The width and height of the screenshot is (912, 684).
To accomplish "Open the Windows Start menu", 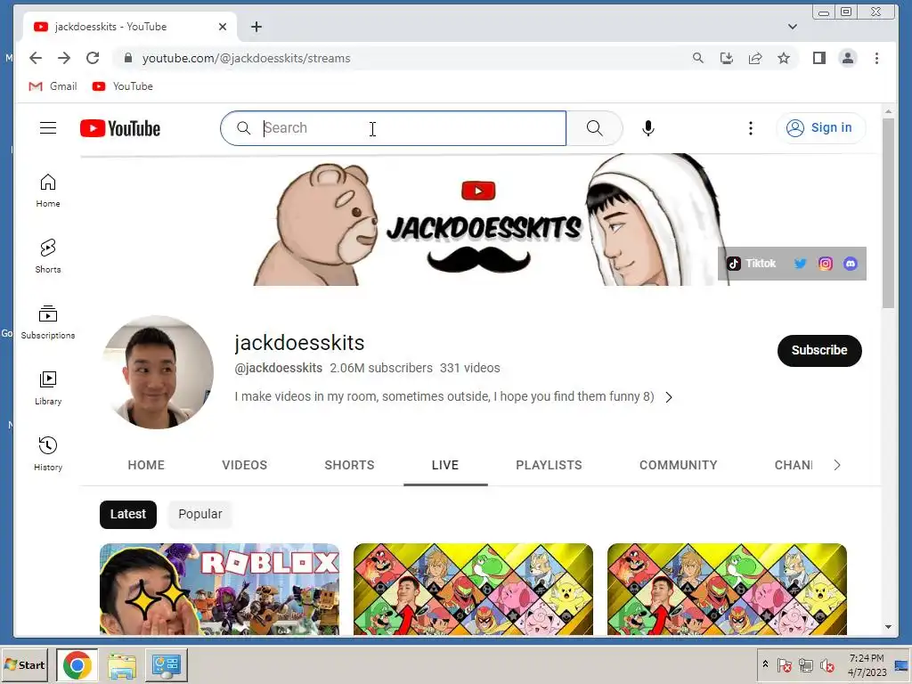I will tap(24, 664).
